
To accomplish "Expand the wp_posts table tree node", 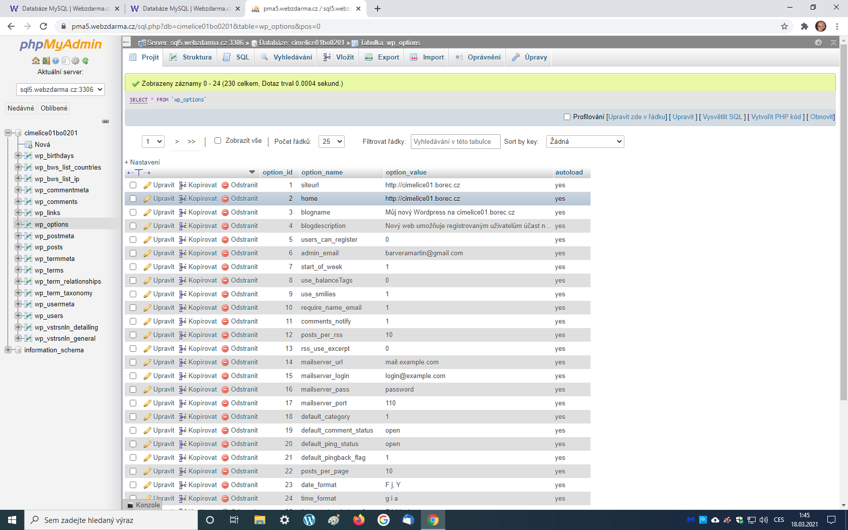I will [x=18, y=247].
